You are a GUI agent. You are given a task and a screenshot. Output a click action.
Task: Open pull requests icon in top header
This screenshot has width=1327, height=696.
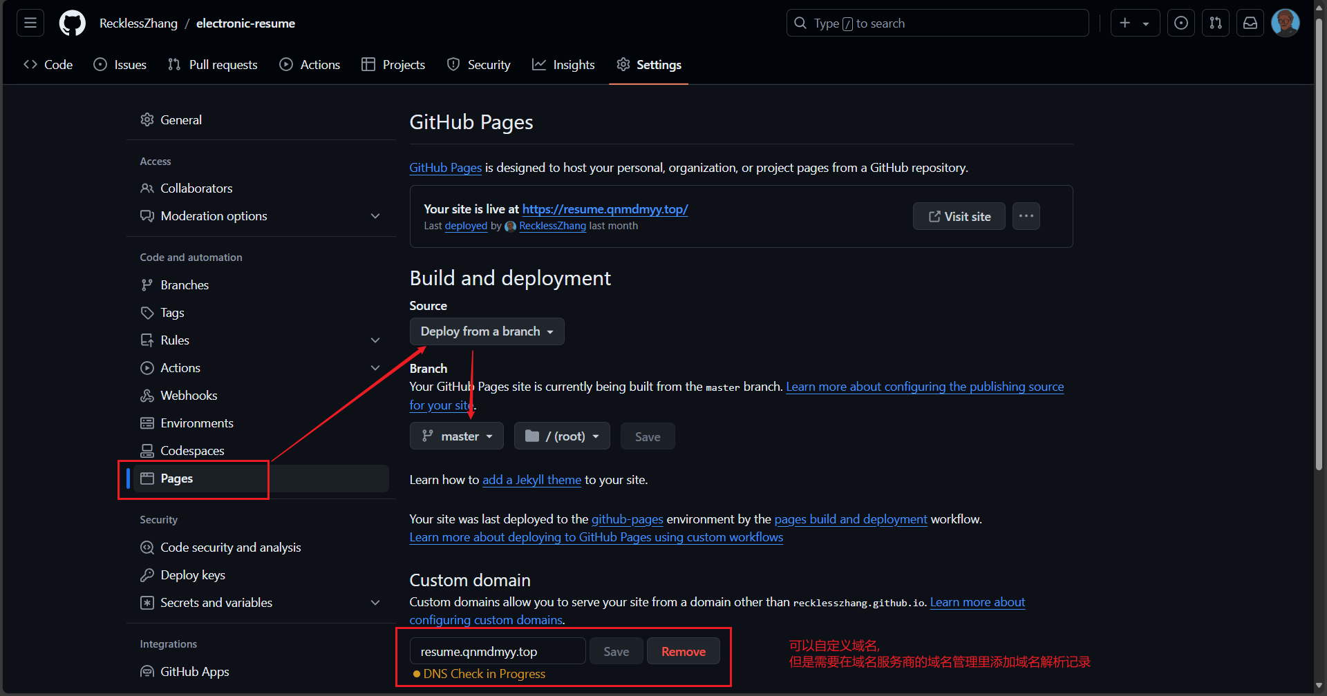point(1216,23)
